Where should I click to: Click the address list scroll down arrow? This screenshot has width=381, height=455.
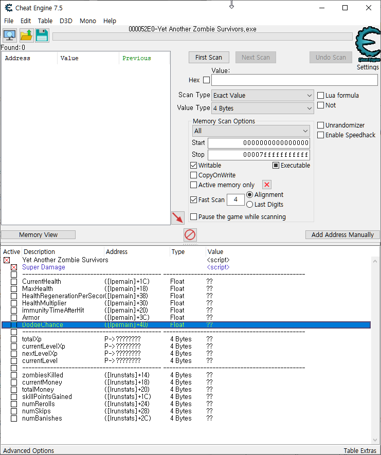375,440
